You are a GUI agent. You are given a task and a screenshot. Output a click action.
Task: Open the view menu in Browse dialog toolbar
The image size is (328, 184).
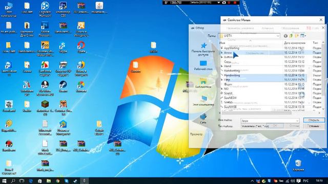tap(303, 36)
